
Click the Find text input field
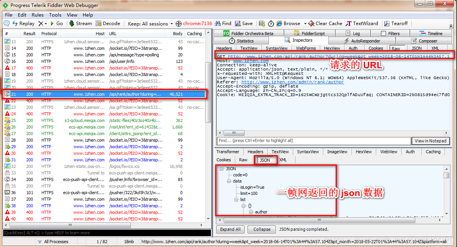tap(314, 141)
